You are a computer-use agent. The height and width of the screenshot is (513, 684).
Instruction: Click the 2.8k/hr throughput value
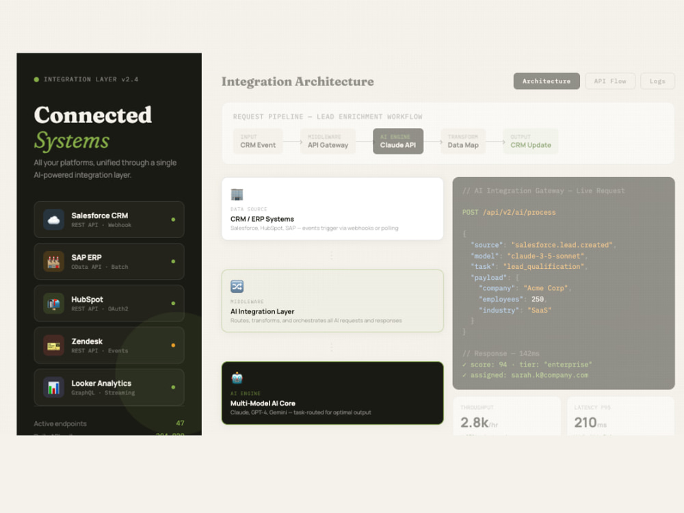pyautogui.click(x=479, y=422)
